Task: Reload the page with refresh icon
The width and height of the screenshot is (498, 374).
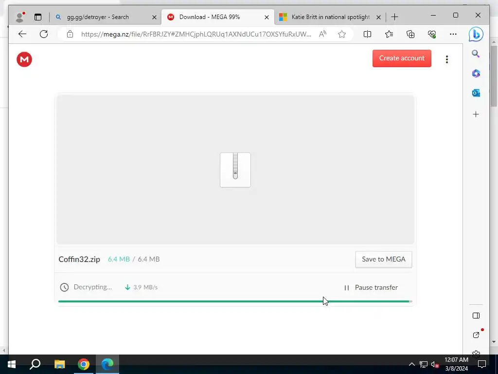Action: tap(44, 34)
